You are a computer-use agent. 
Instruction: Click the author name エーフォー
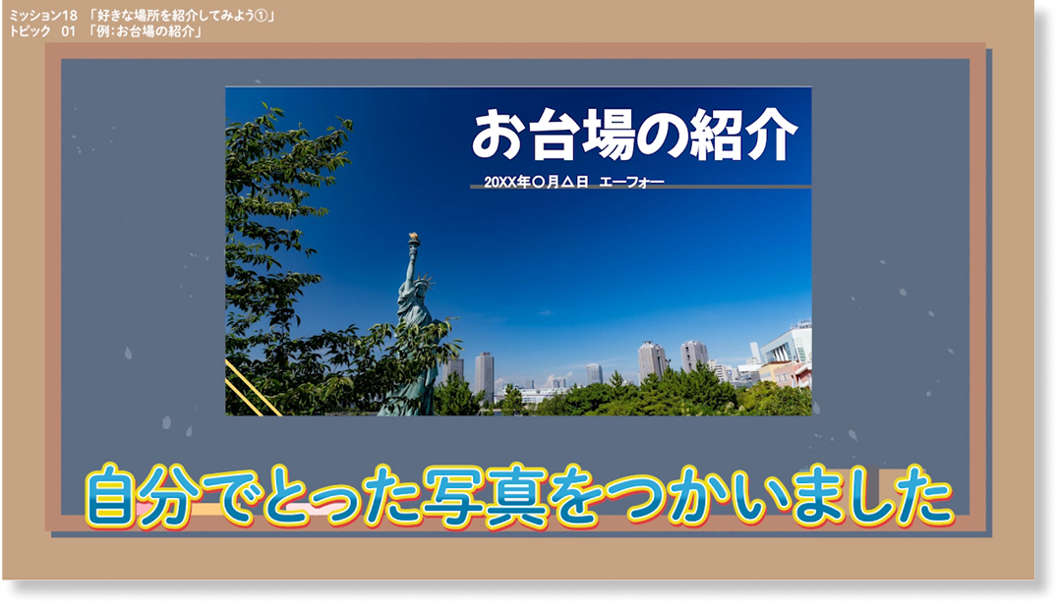click(631, 183)
